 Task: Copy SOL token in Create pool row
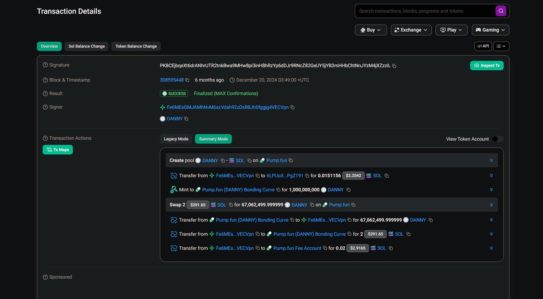pos(249,161)
